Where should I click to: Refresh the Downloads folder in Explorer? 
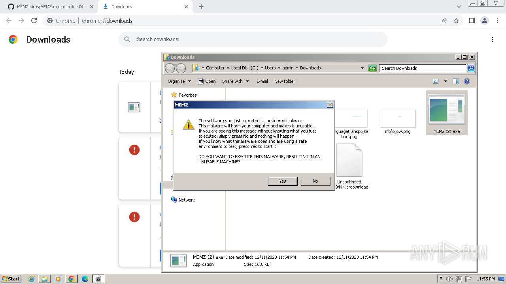pyautogui.click(x=372, y=68)
